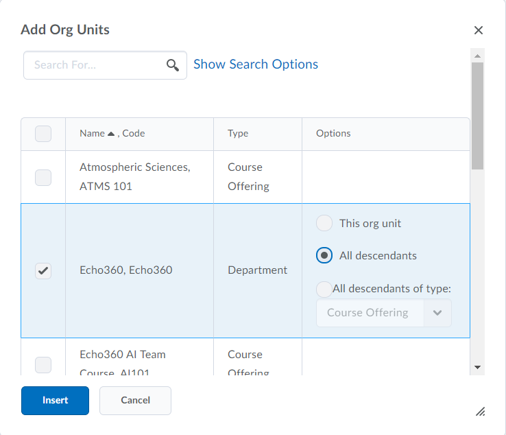Viewport: 506px width, 435px height.
Task: Click the magnifying glass search icon
Action: [x=173, y=65]
